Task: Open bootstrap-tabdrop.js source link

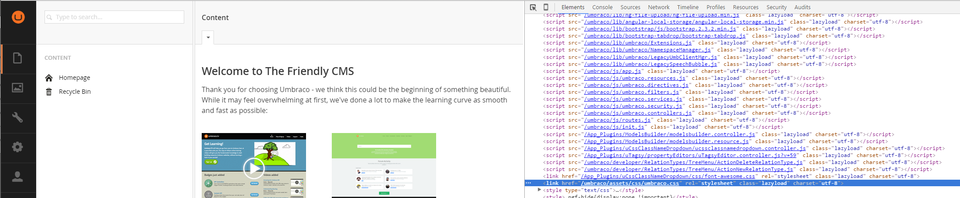Action: point(665,36)
